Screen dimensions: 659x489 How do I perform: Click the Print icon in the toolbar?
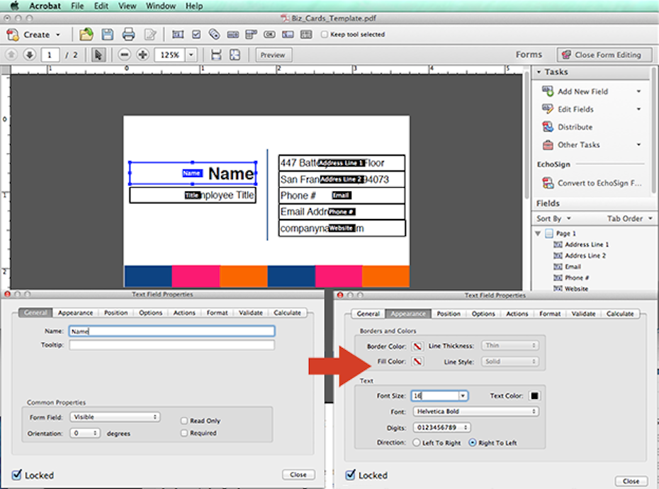[x=128, y=34]
